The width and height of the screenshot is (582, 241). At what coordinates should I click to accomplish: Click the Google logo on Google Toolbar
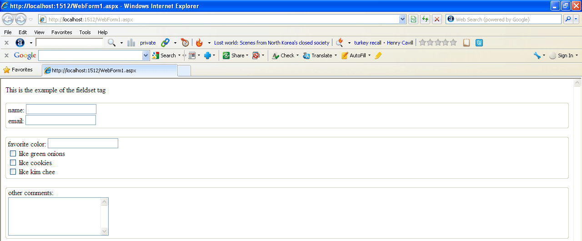click(x=25, y=55)
